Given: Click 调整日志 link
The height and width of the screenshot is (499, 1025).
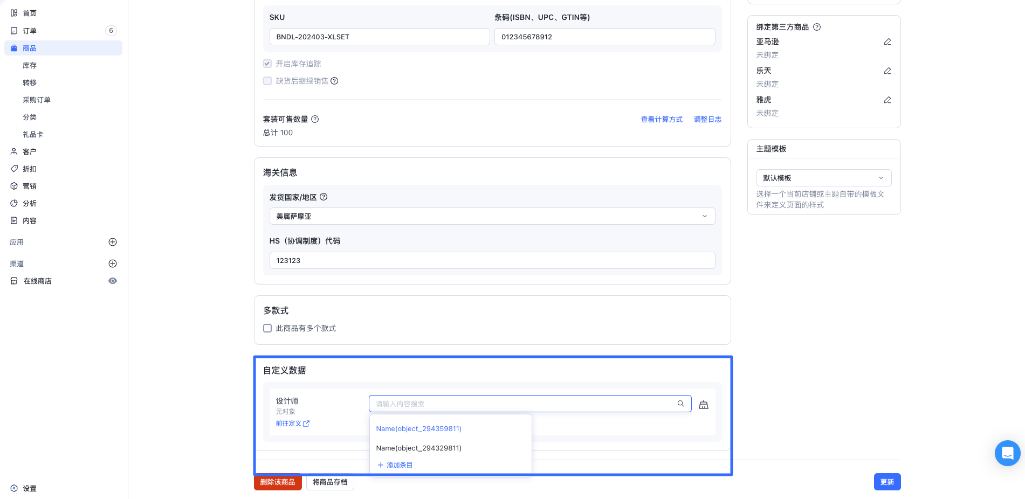Looking at the screenshot, I should [707, 120].
